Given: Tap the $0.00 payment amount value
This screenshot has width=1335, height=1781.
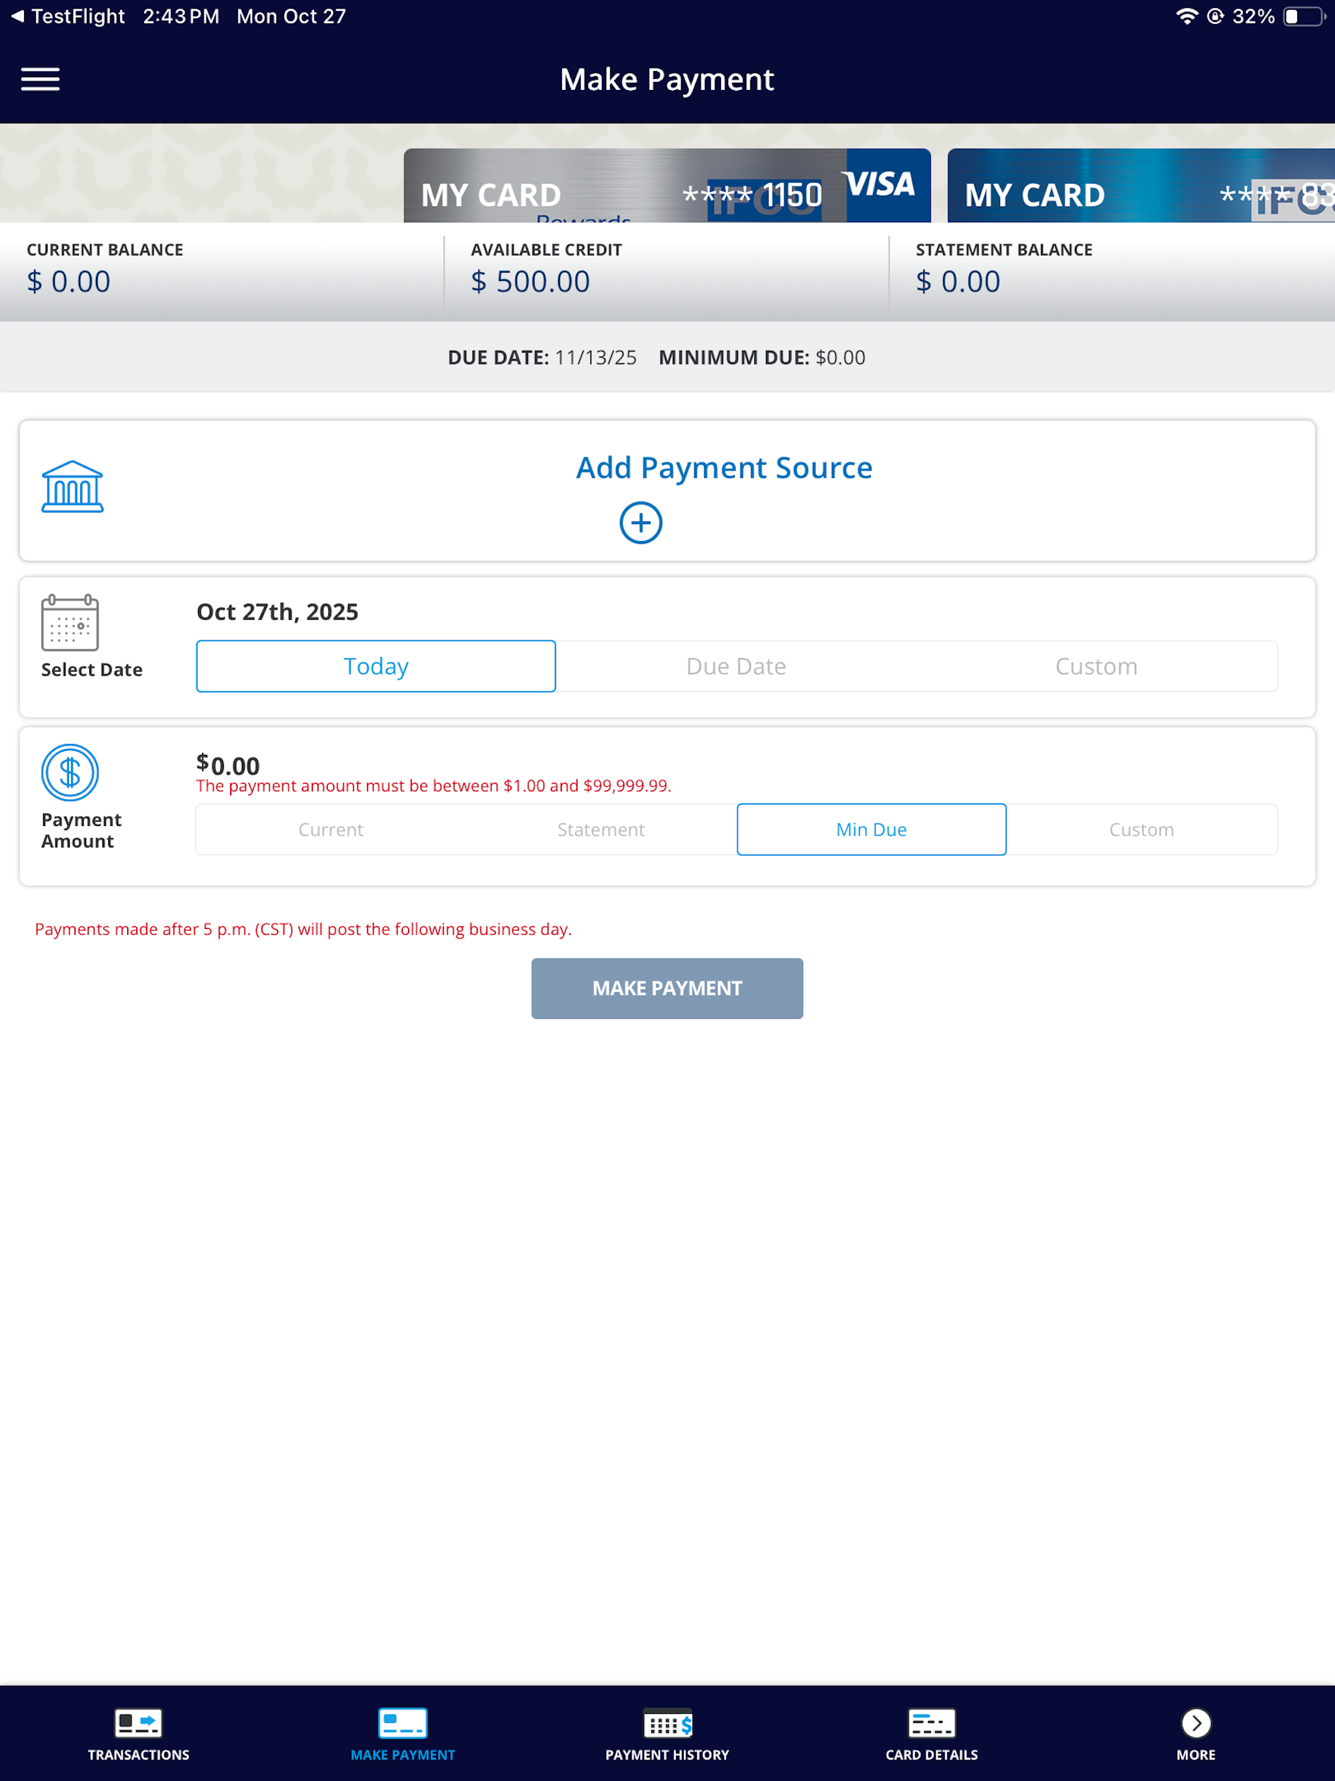Looking at the screenshot, I should 228,764.
